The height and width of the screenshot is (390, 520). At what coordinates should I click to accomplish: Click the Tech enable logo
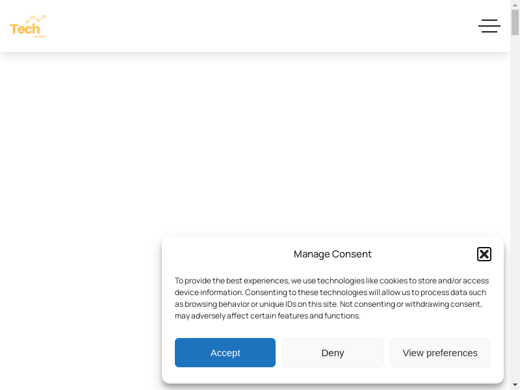(x=27, y=27)
